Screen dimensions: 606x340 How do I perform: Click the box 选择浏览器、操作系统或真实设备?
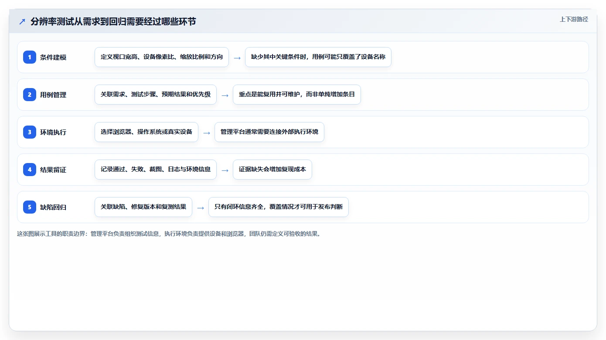[x=146, y=132]
